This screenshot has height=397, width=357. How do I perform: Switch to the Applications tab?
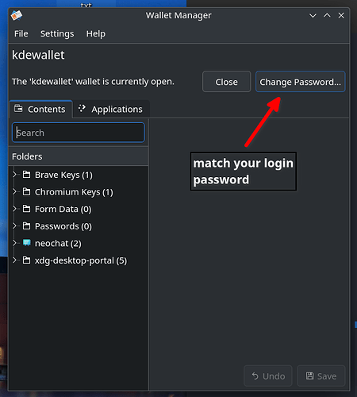[x=111, y=109]
